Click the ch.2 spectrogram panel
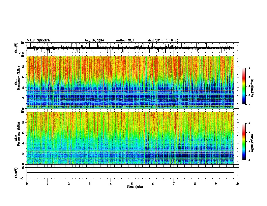 tap(130, 138)
